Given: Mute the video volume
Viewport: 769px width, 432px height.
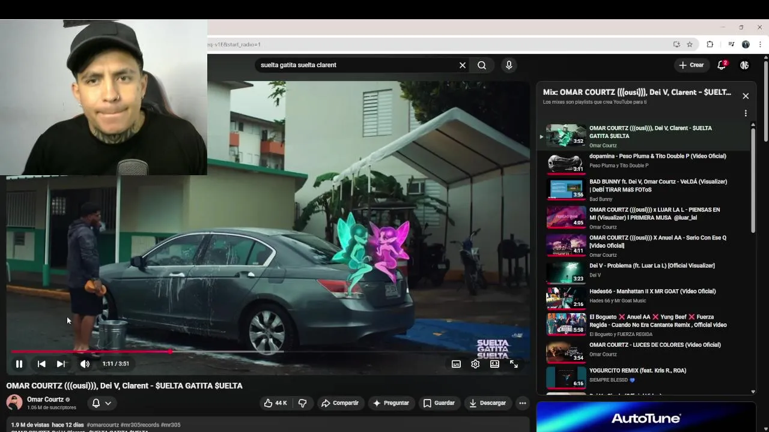Looking at the screenshot, I should tap(85, 364).
